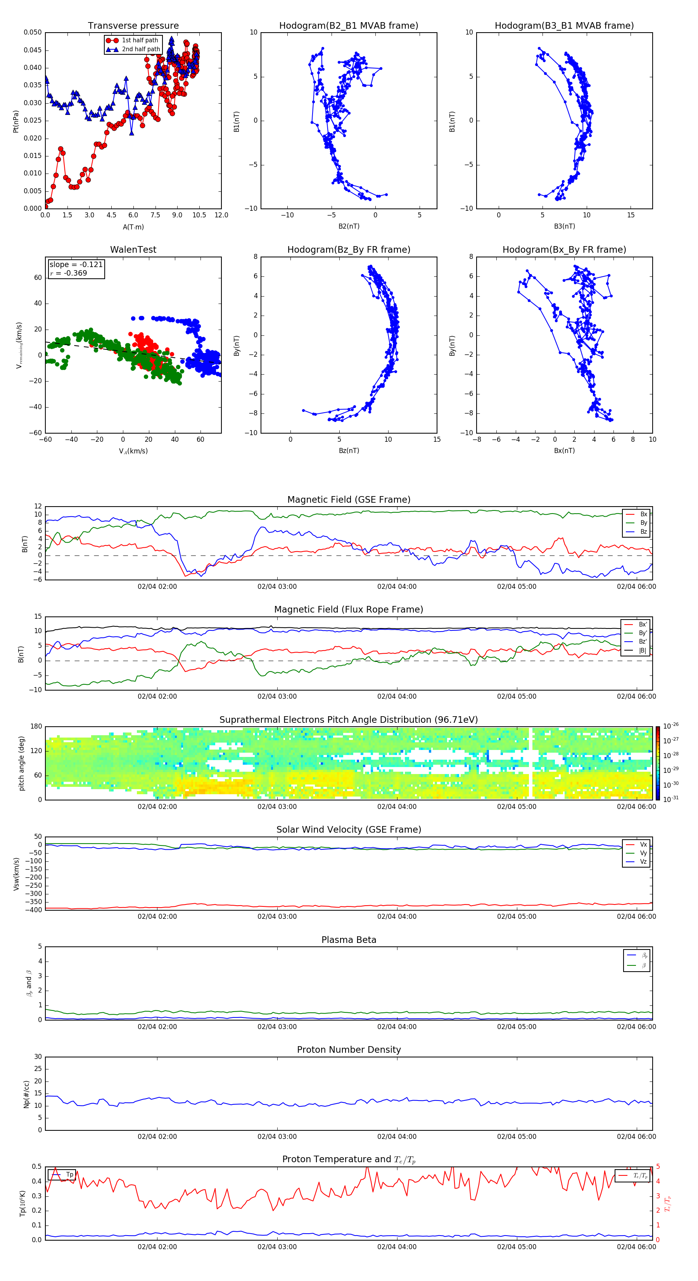Click Vz legend entry in velocity panel
The width and height of the screenshot is (698, 1281).
coord(636,862)
